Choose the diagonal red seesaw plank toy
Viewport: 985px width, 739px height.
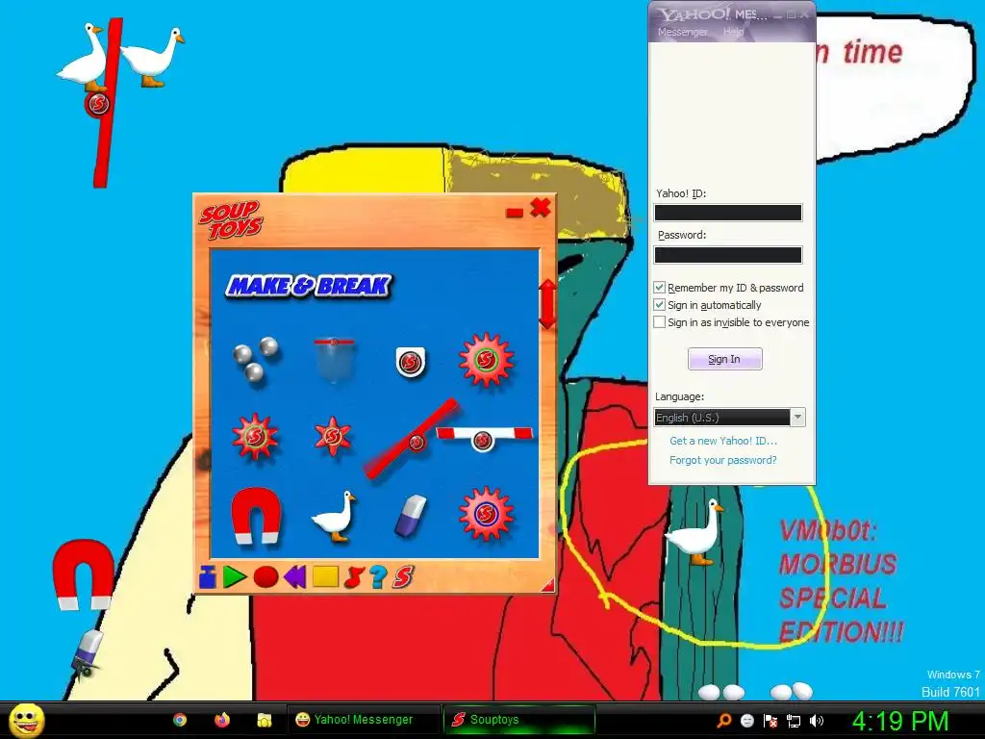pos(412,439)
